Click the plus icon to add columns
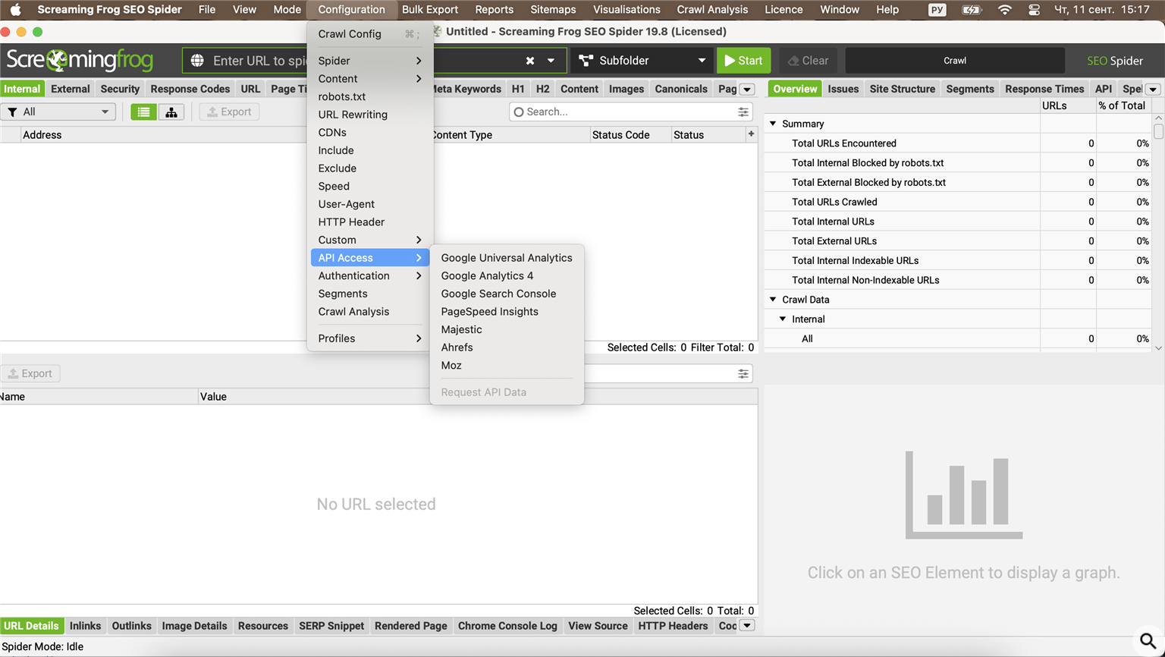Screen dimensions: 1165x657 (751, 134)
